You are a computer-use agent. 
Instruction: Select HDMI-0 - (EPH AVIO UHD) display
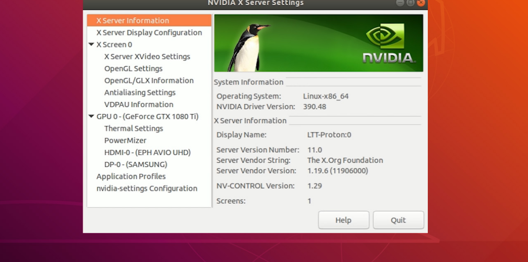pos(147,152)
